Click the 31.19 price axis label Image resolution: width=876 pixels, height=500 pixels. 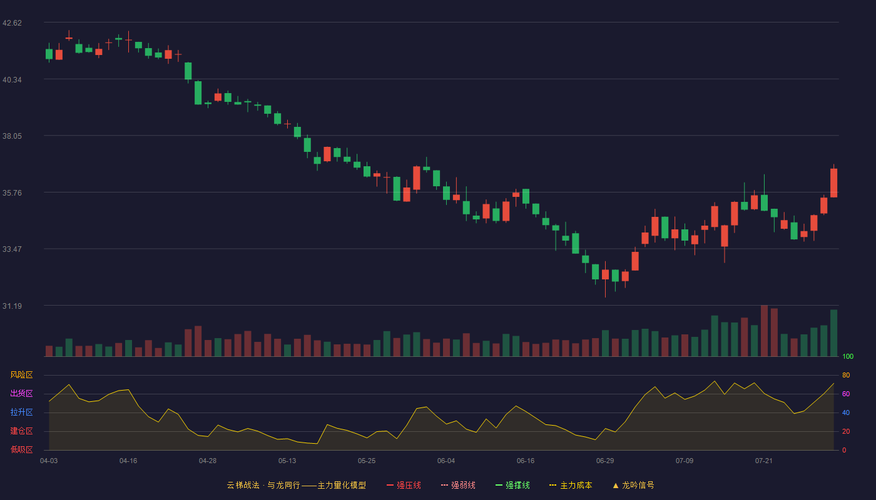(x=13, y=306)
